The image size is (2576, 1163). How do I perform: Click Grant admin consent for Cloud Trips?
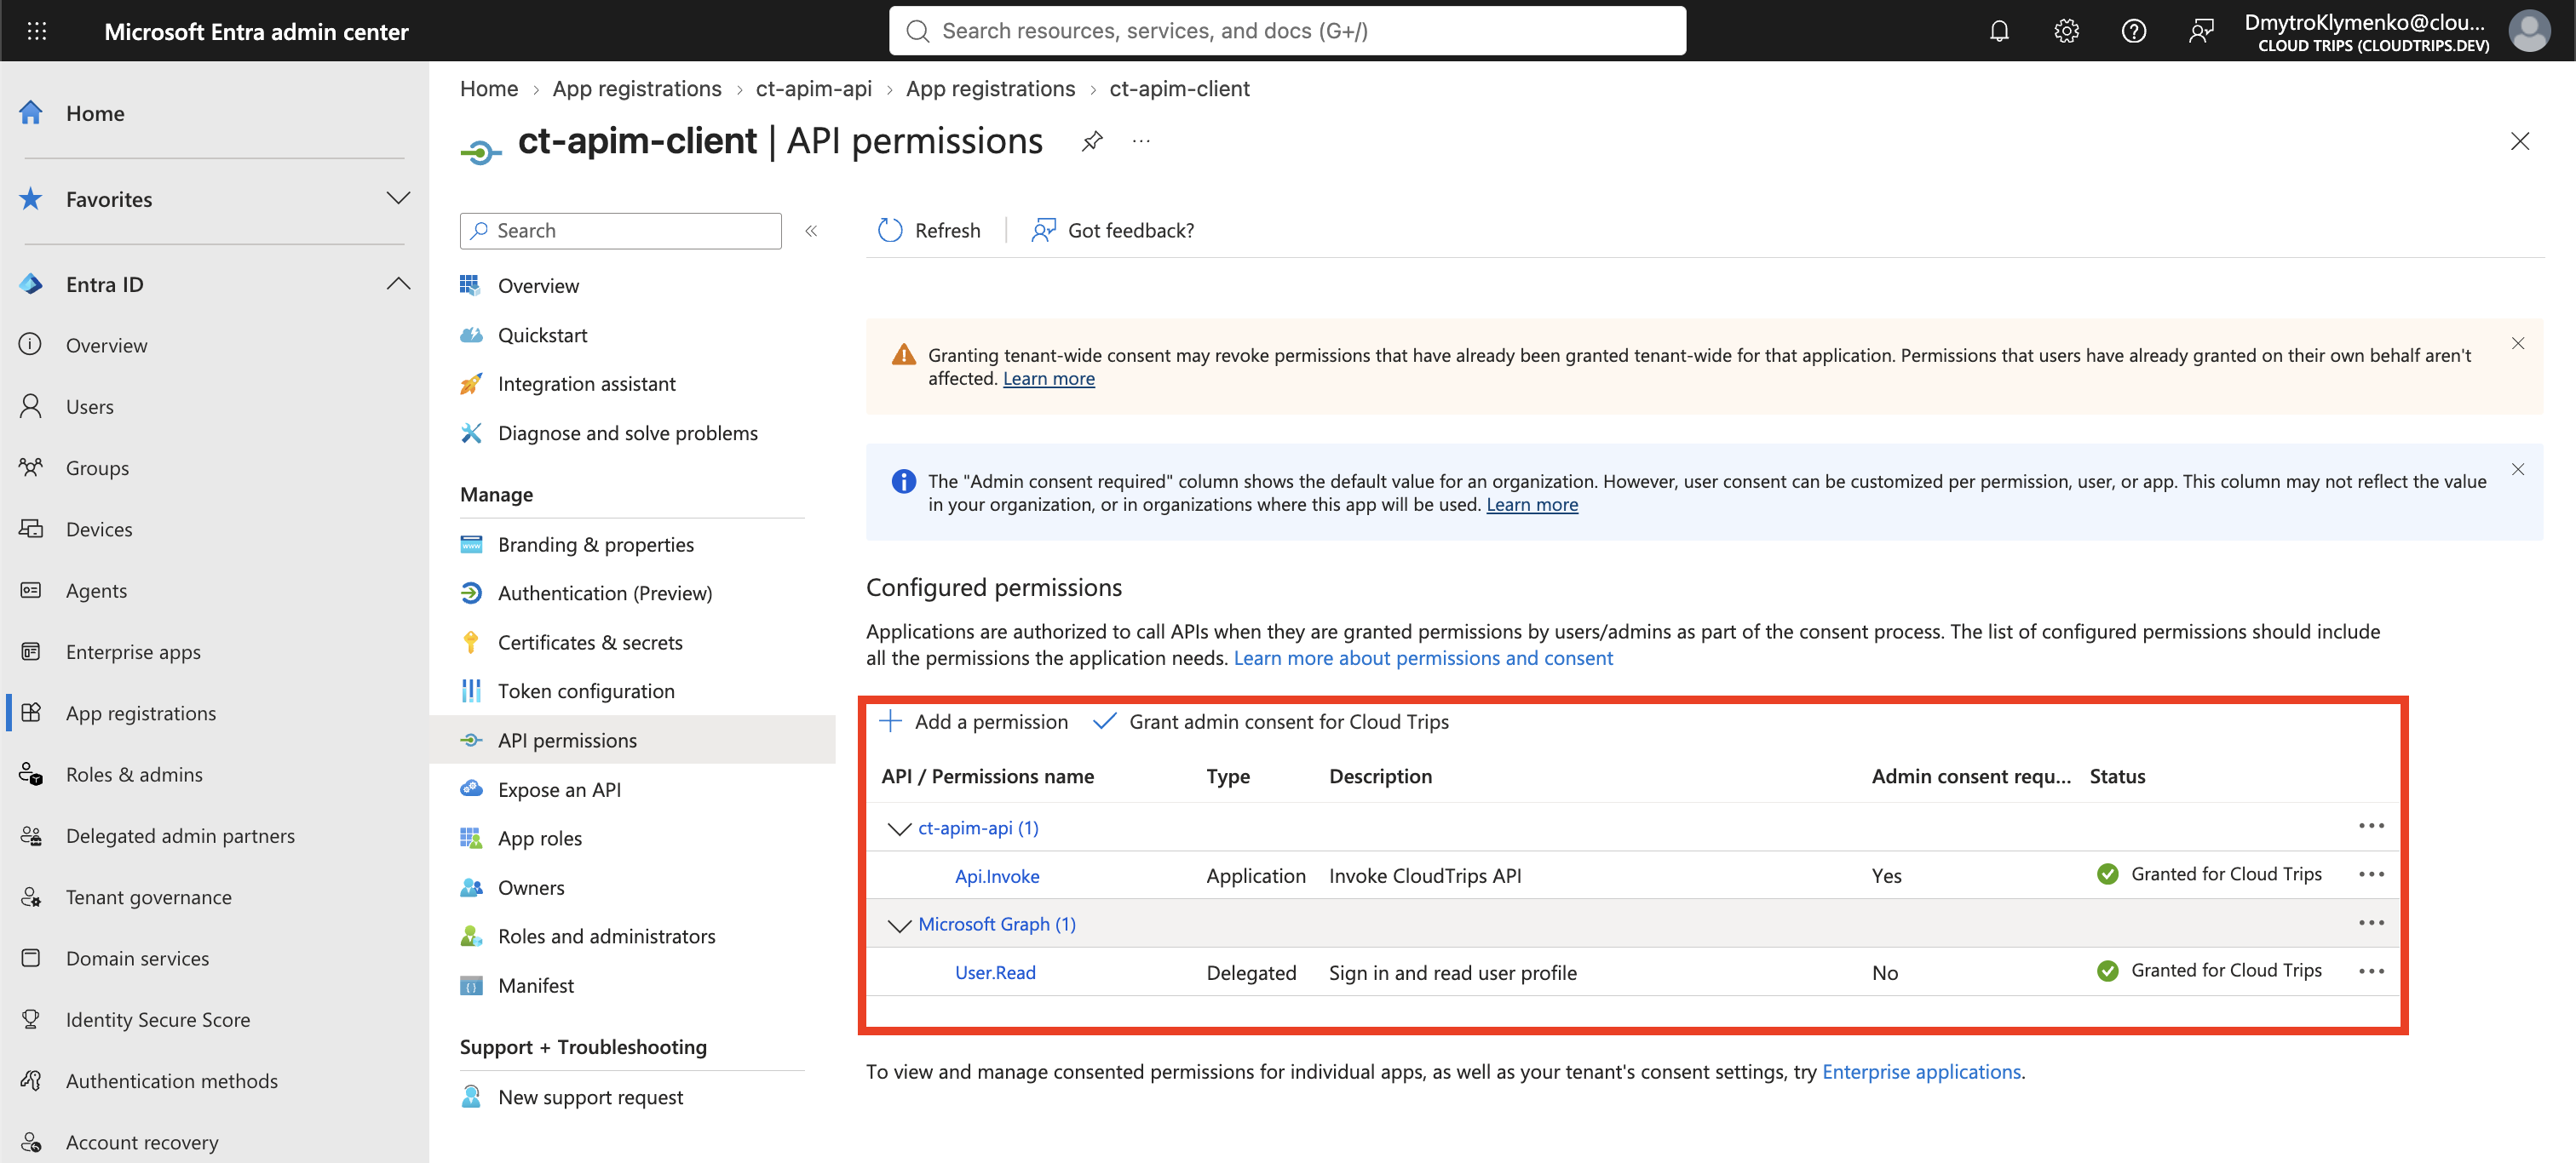[1272, 721]
